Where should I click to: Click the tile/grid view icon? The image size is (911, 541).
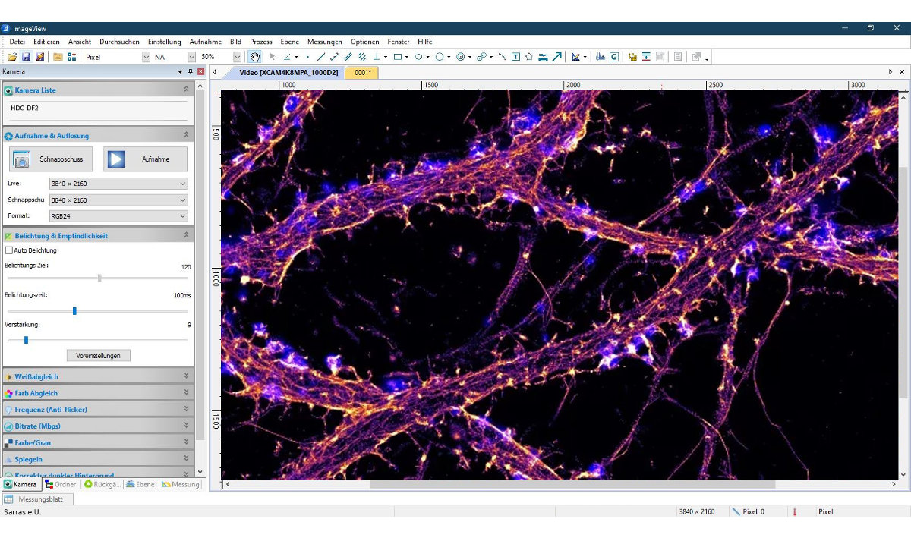click(x=71, y=56)
